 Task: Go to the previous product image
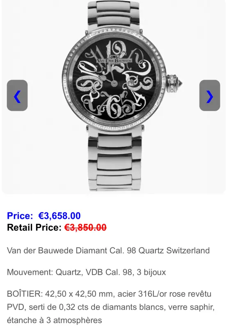tap(17, 96)
